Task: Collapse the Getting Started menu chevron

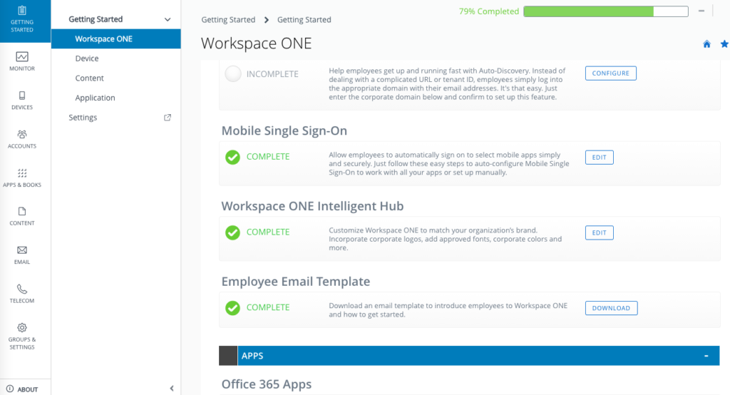Action: (x=168, y=19)
